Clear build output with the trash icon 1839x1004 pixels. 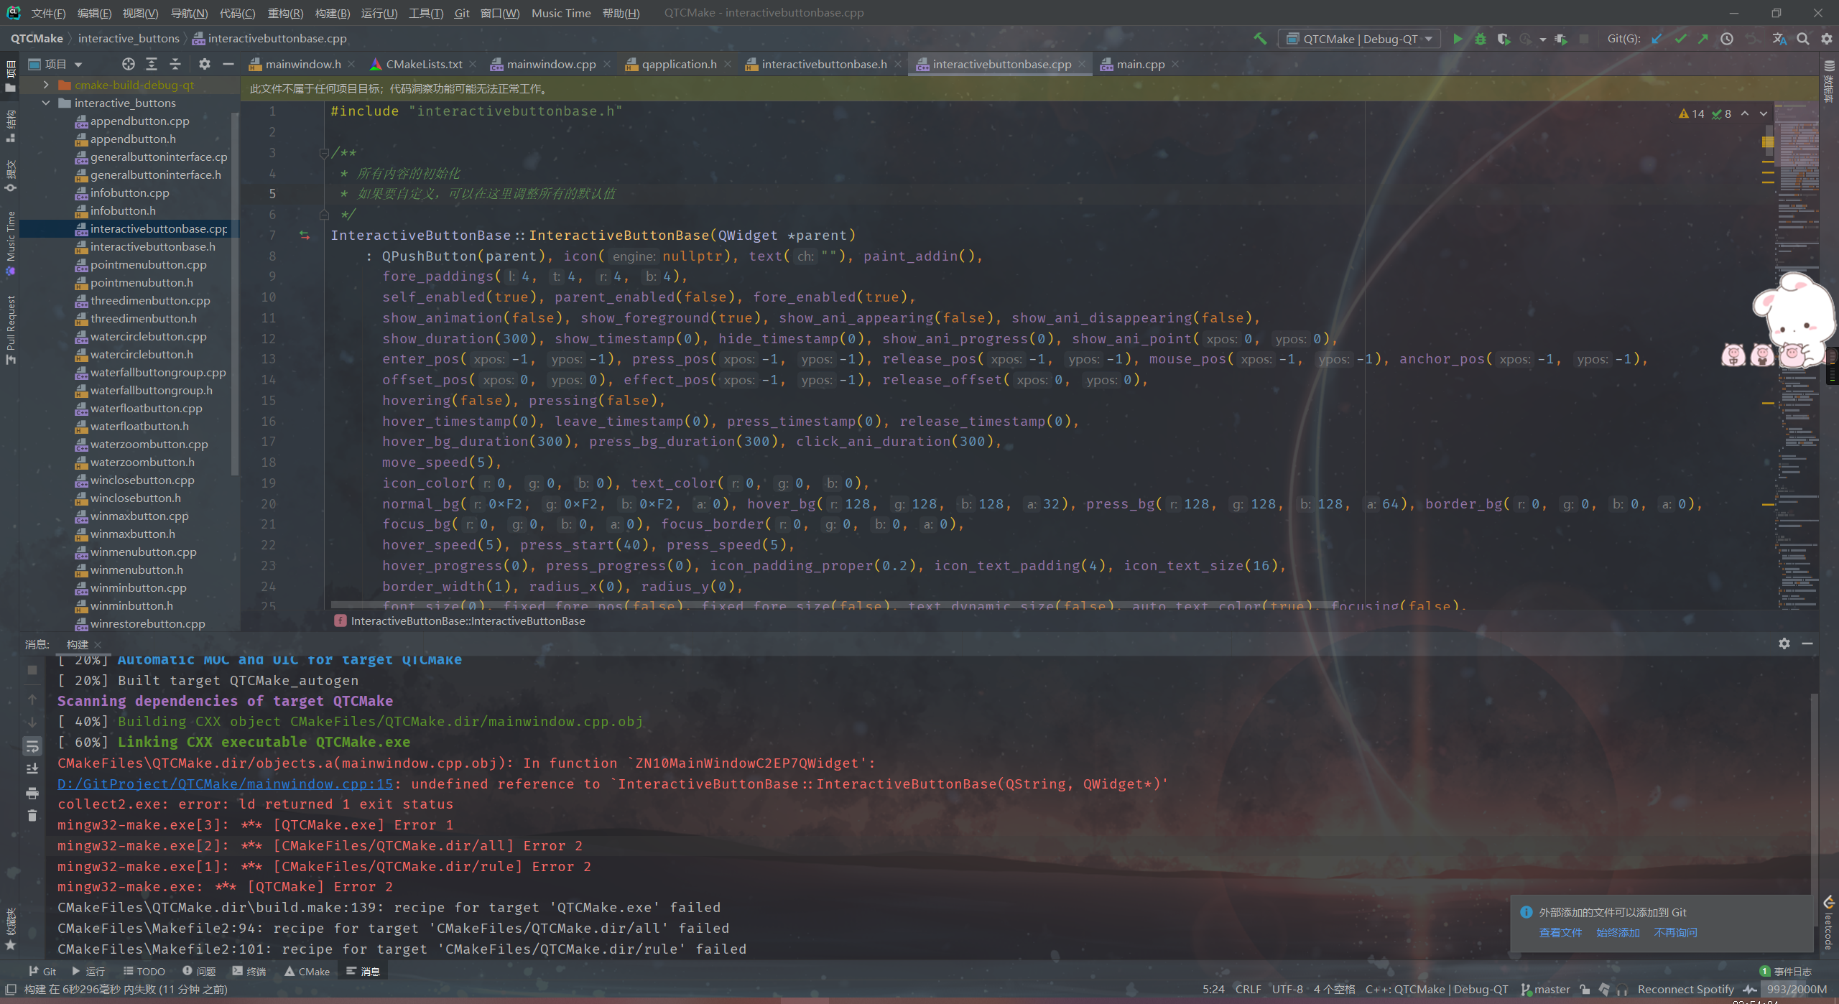(32, 816)
